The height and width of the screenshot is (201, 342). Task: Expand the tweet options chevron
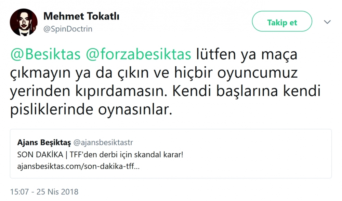pos(327,22)
